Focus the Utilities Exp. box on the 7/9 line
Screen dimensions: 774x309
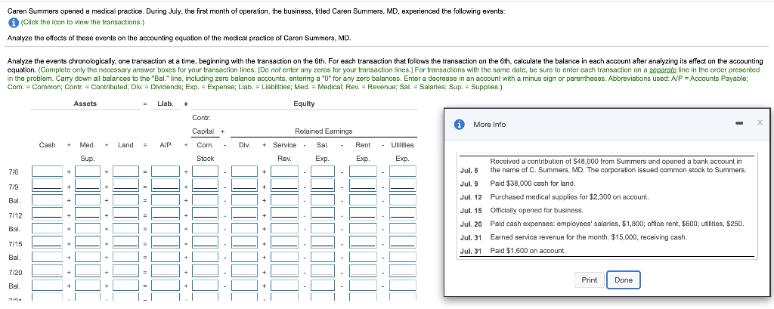pyautogui.click(x=403, y=186)
